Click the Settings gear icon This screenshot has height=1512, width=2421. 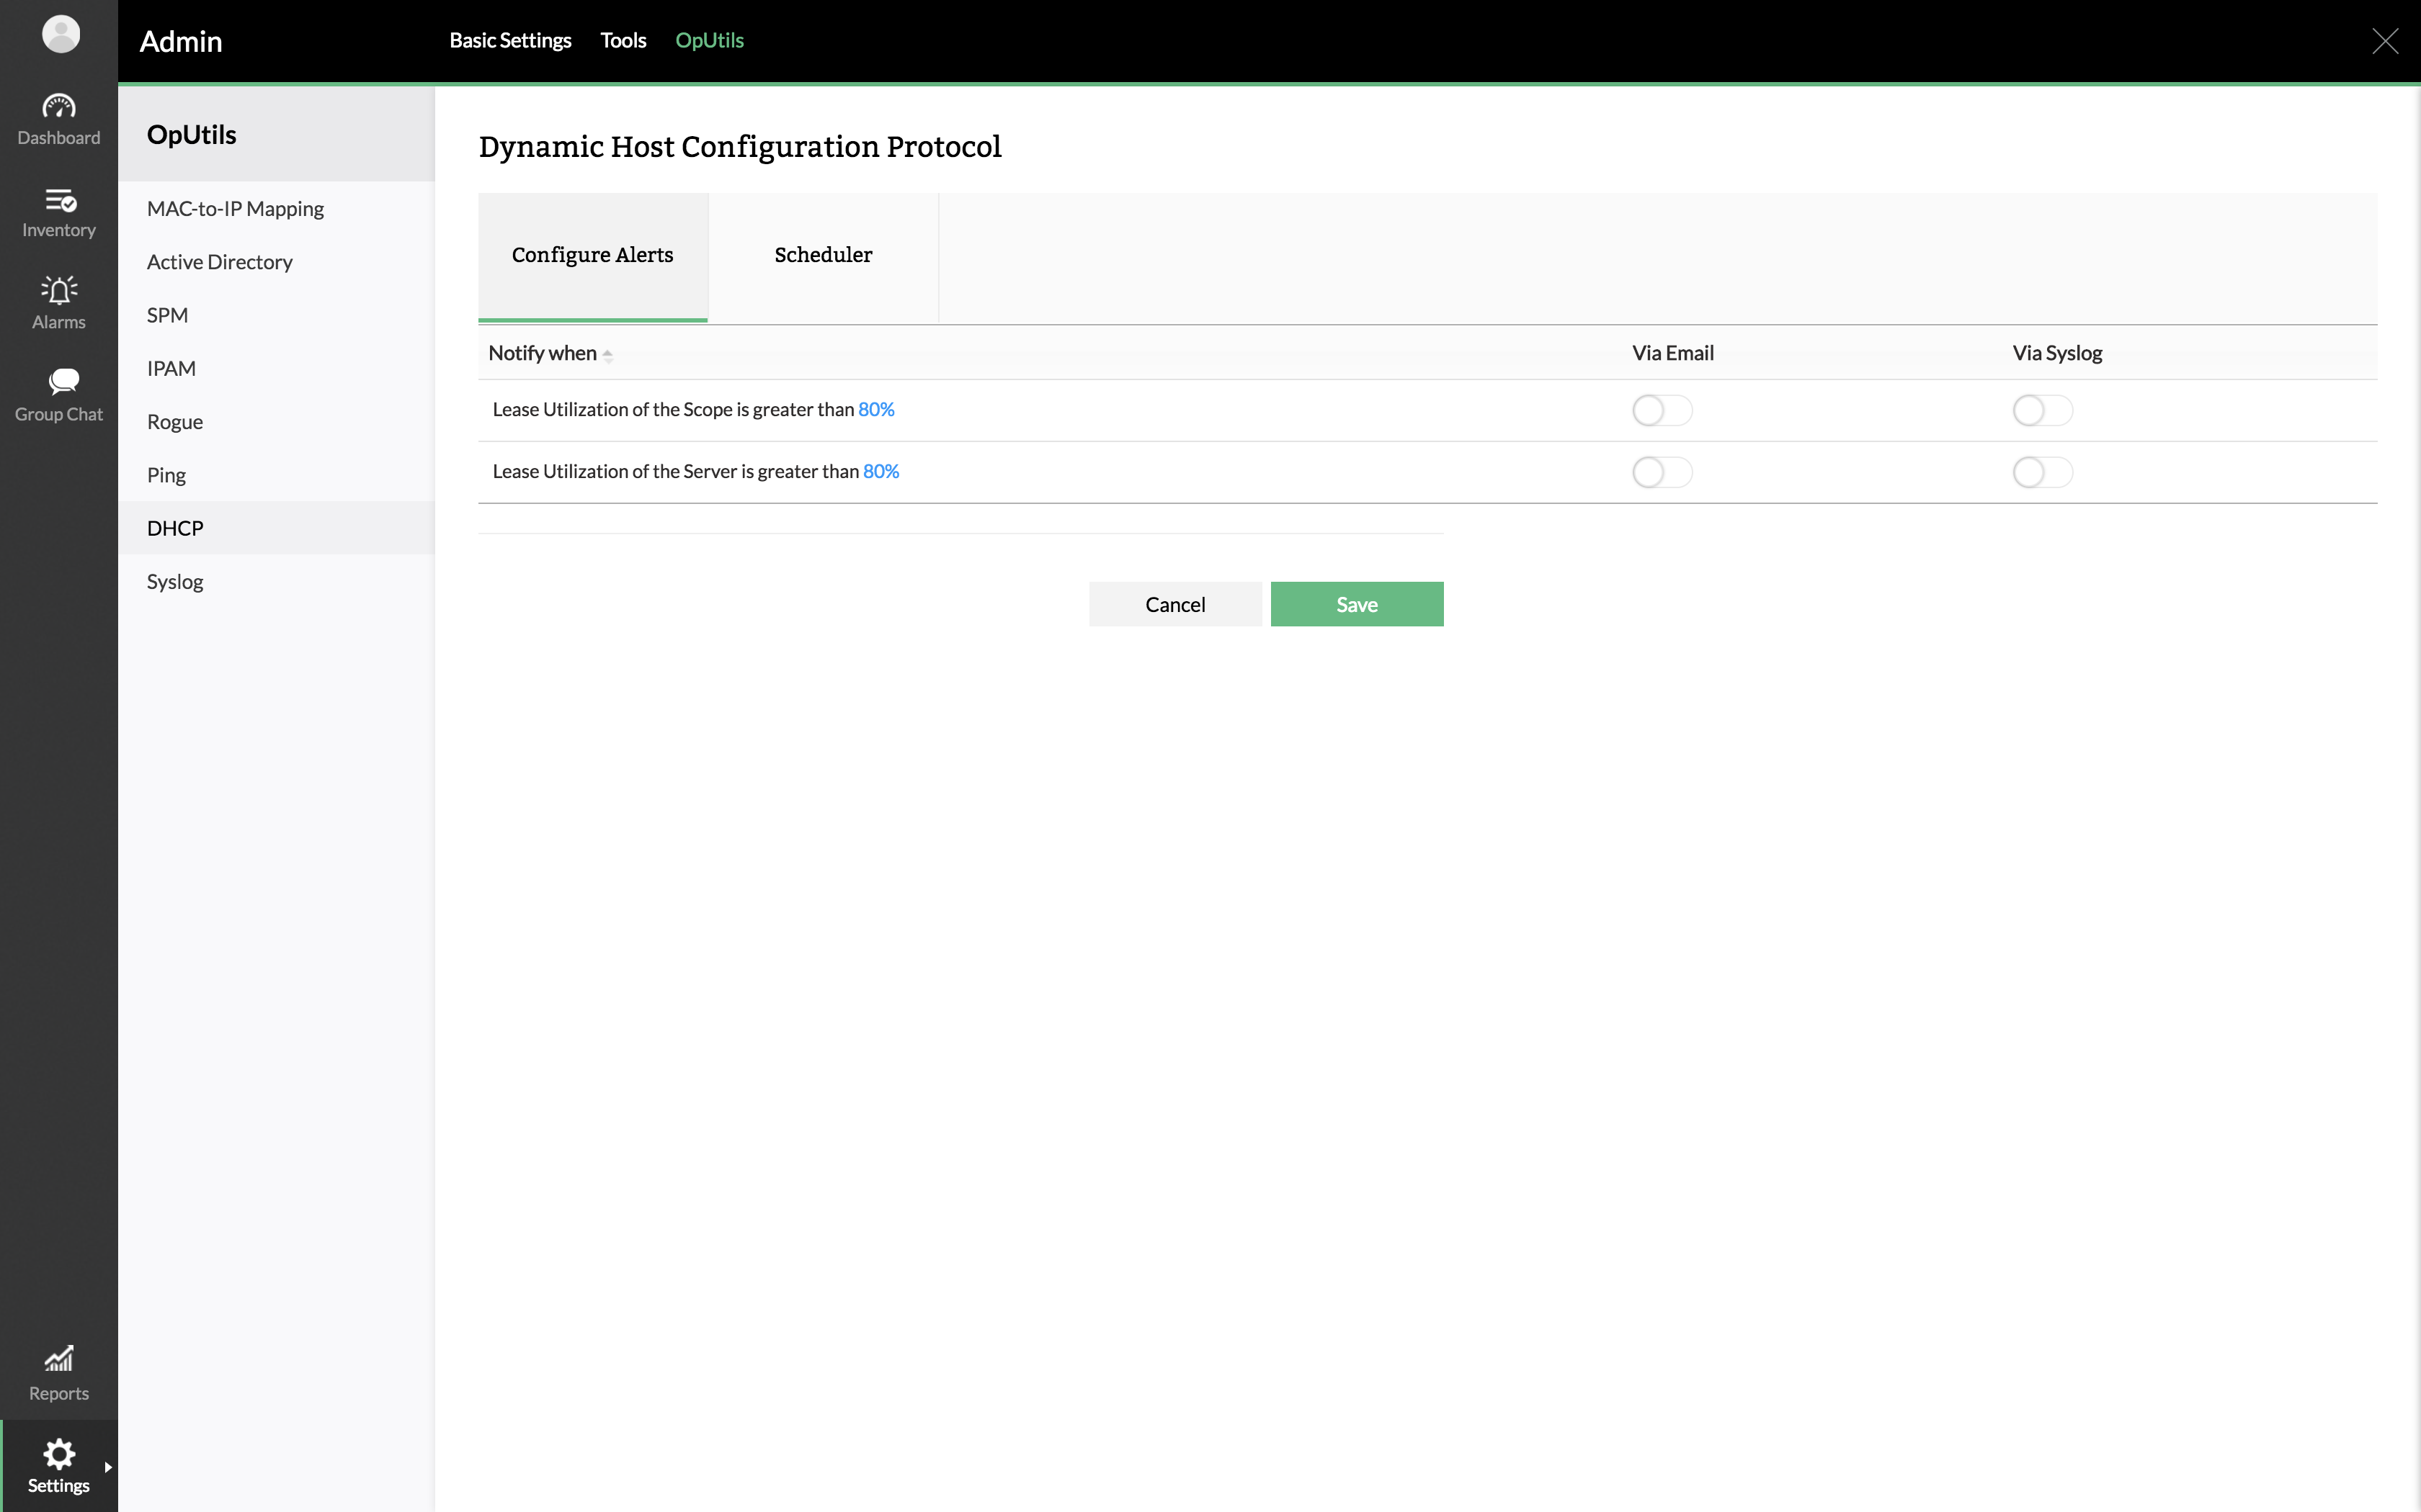coord(59,1453)
